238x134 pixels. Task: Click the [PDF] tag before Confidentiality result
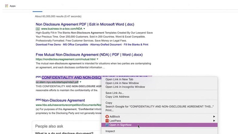(x=39, y=77)
